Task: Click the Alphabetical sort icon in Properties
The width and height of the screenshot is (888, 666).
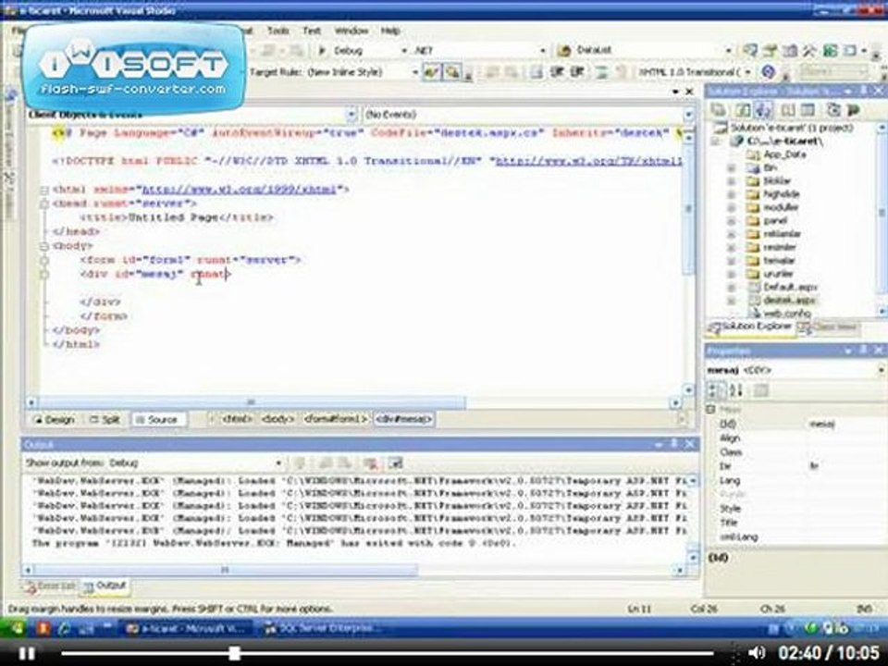Action: (735, 390)
